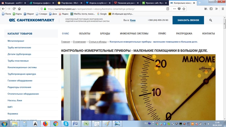Image resolution: width=226 pixels, height=127 pixels.
Task: Open the Почта bookmark
Action: coord(6,14)
